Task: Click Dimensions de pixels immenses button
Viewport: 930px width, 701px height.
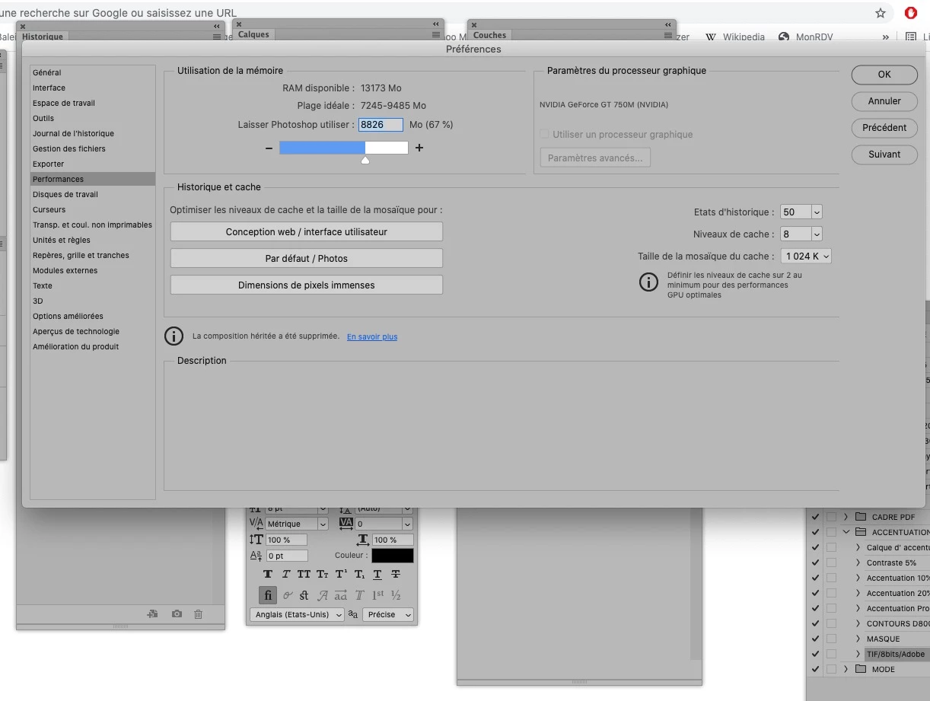Action: (307, 285)
